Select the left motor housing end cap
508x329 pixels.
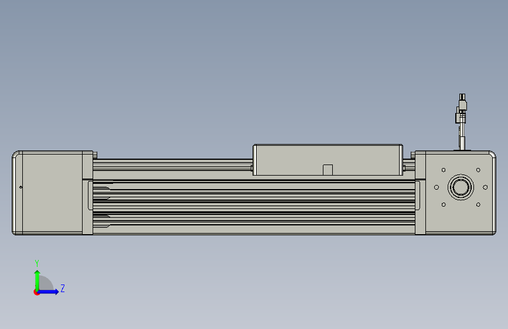(x=52, y=193)
